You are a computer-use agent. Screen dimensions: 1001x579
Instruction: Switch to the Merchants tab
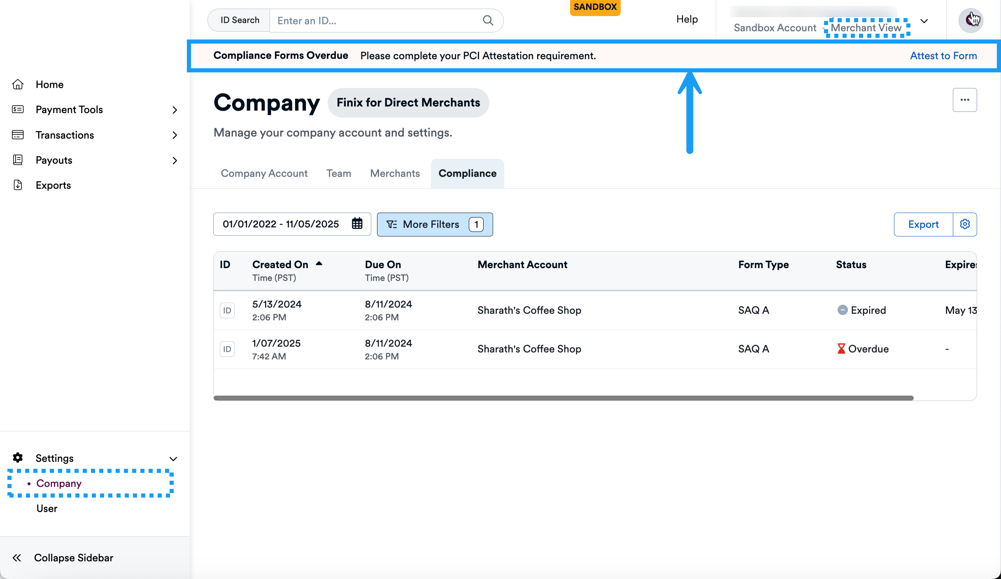(x=395, y=173)
